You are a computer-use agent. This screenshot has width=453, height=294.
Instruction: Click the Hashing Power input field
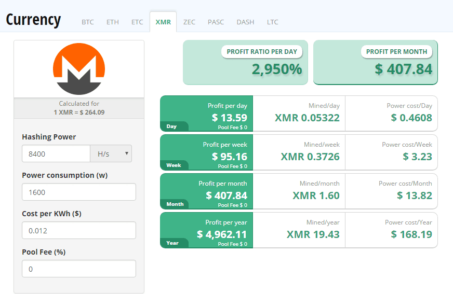click(56, 153)
